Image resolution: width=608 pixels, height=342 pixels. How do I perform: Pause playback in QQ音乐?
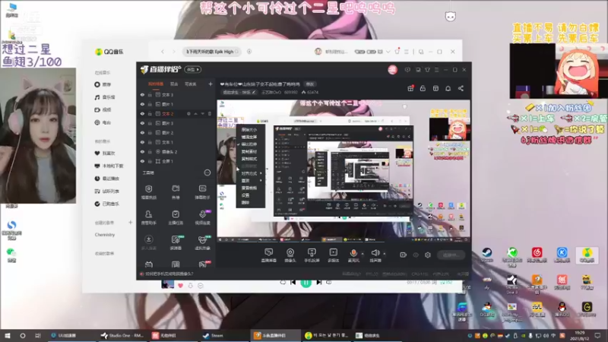[306, 283]
